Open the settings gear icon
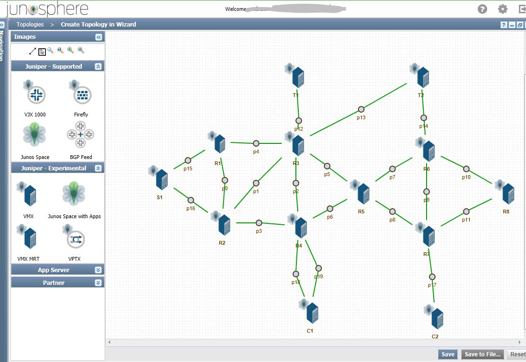Image resolution: width=526 pixels, height=362 pixels. coord(502,9)
